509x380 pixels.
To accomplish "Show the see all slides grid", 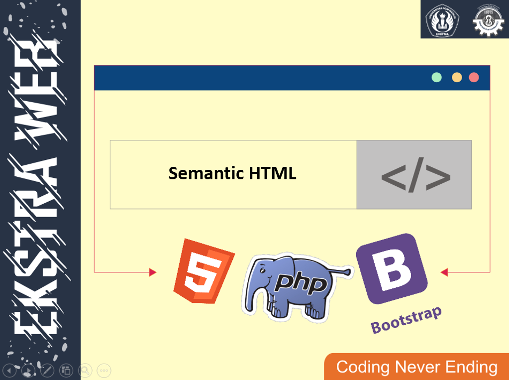I will tap(66, 370).
